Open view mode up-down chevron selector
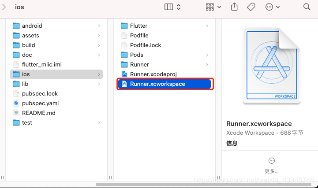318x188 pixels. coord(179,7)
